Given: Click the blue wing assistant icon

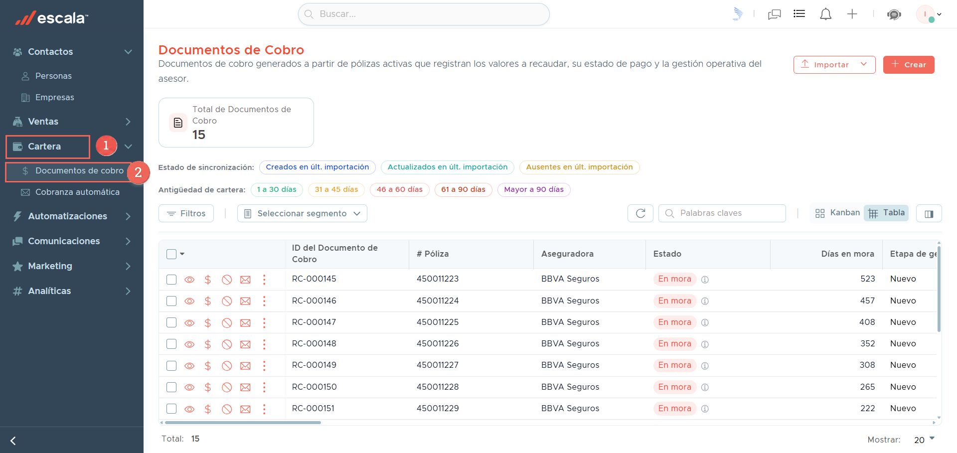Looking at the screenshot, I should 738,14.
